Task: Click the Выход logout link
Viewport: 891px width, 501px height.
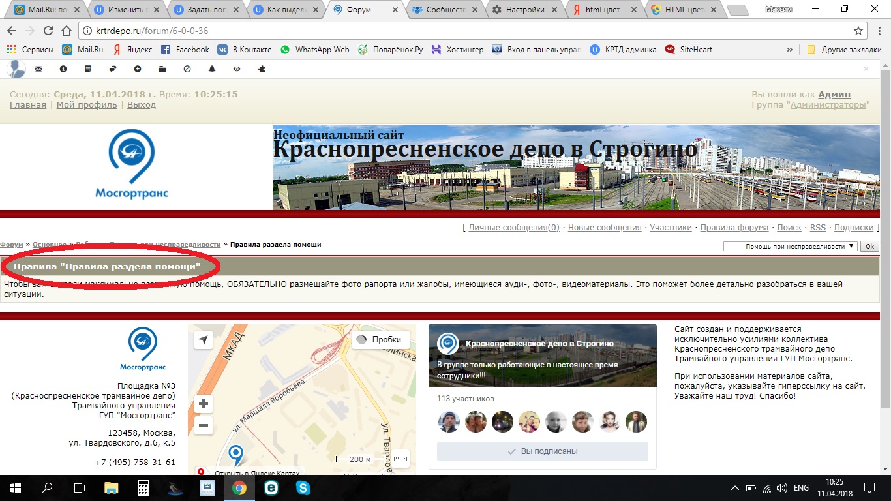Action: (142, 104)
